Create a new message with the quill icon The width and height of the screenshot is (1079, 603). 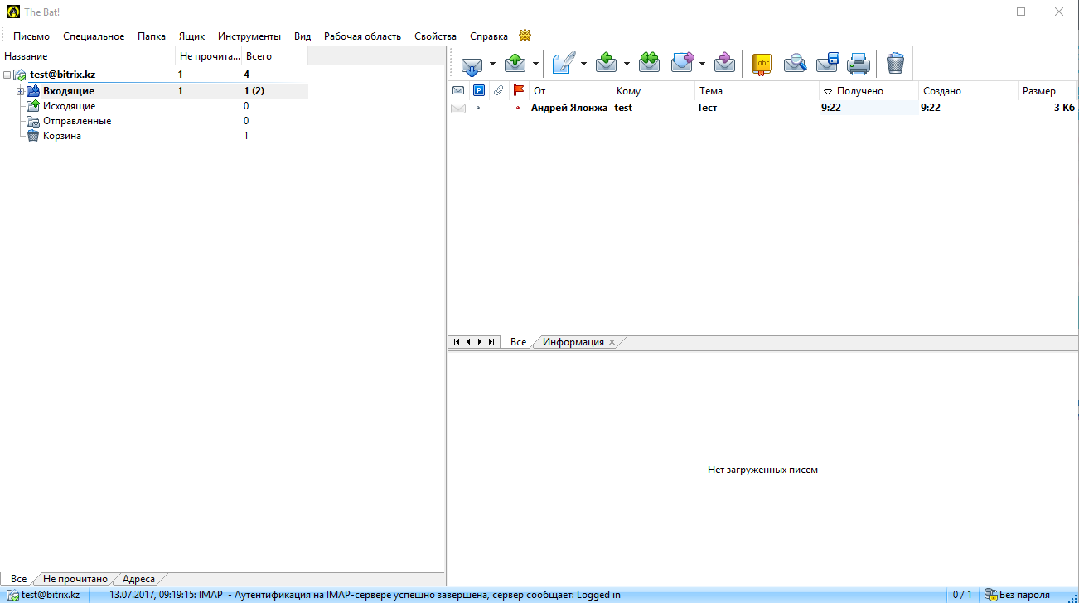pos(564,64)
